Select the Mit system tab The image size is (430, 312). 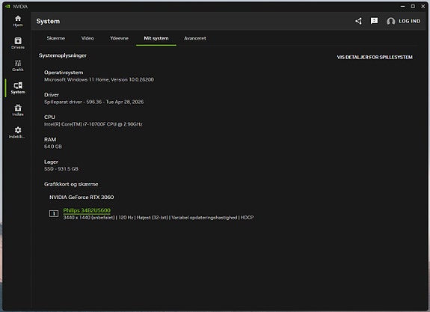pos(156,38)
